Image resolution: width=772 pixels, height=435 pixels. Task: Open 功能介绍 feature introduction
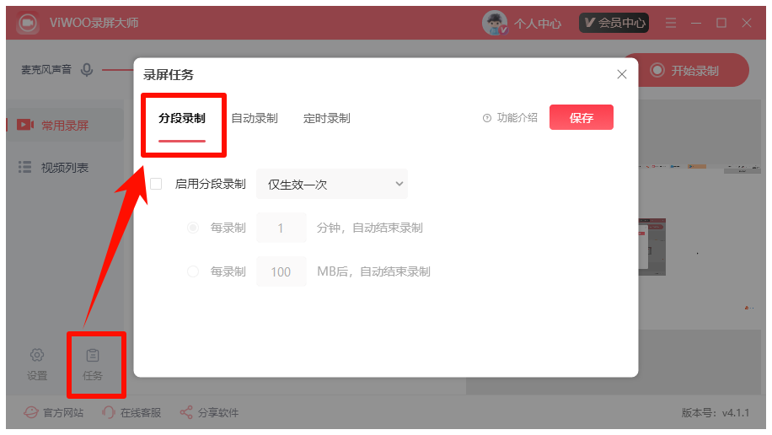point(510,118)
